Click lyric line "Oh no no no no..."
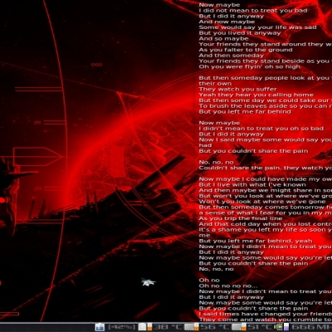 [228, 286]
